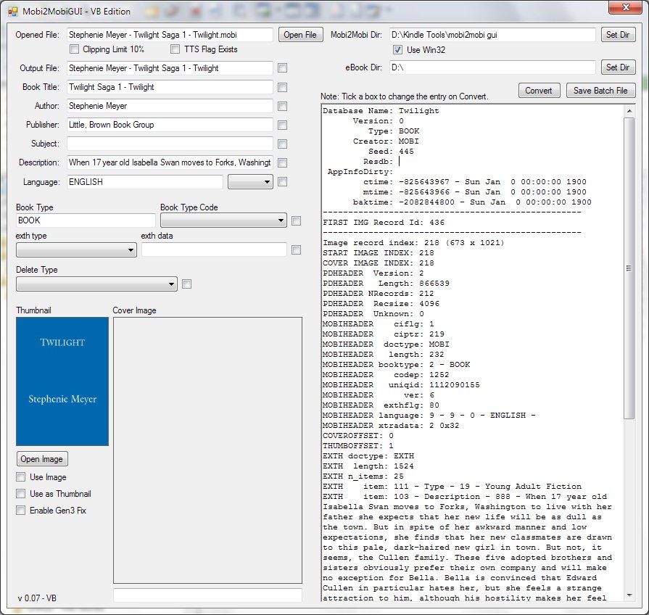Enable the Clipping Limit 10% checkbox

point(75,49)
